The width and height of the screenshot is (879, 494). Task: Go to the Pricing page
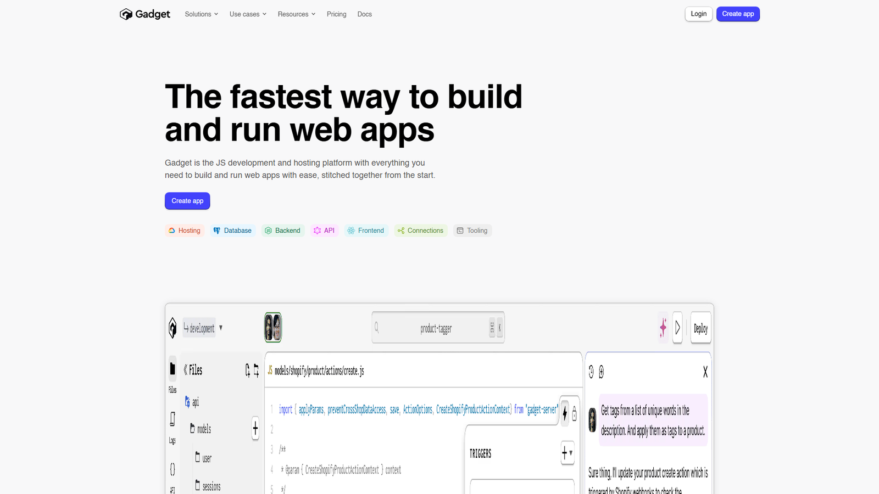(x=336, y=14)
